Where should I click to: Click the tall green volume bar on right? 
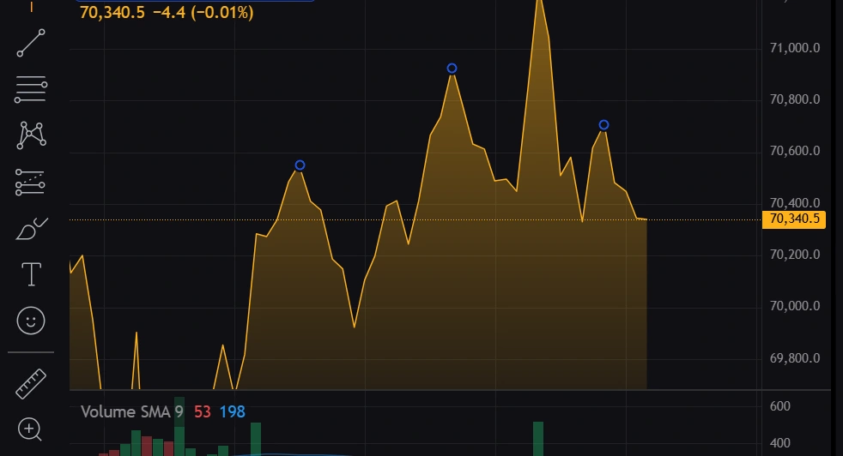(x=538, y=439)
